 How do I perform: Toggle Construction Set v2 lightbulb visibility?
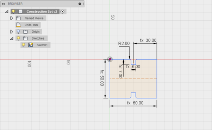click(x=13, y=12)
